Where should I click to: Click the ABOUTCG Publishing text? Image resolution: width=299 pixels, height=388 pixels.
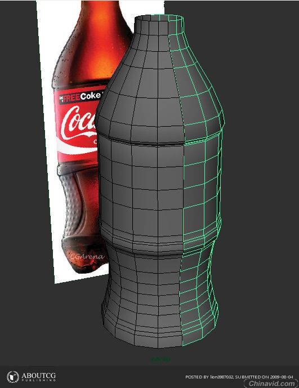click(38, 377)
